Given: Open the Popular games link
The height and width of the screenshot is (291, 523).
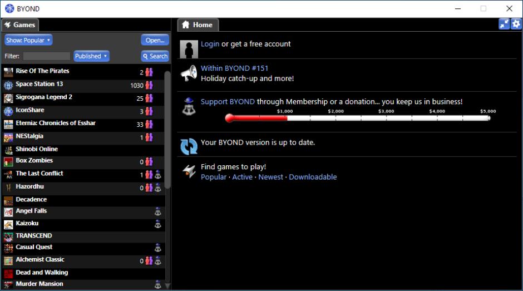Looking at the screenshot, I should (x=214, y=177).
